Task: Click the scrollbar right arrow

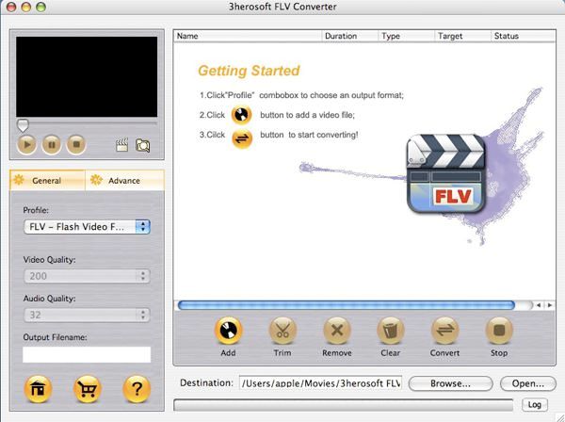Action: pos(550,305)
